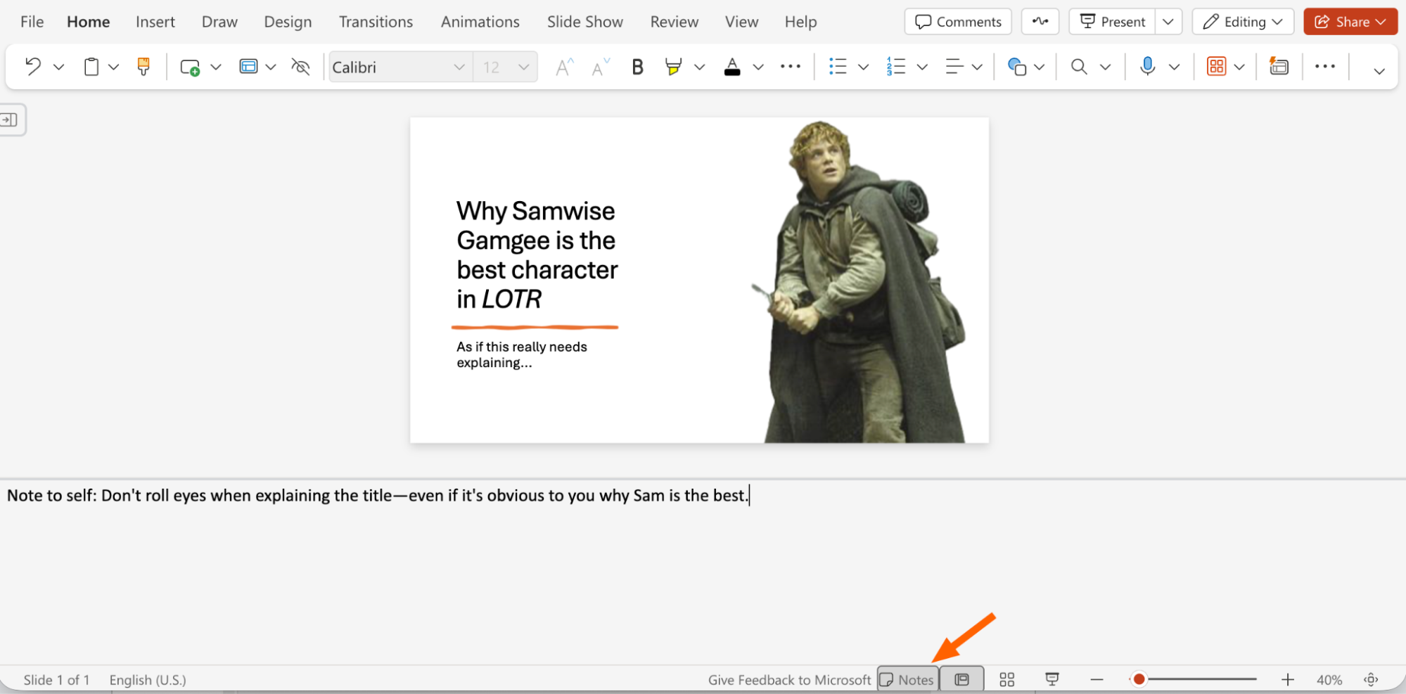
Task: Toggle numbered list formatting
Action: click(895, 67)
